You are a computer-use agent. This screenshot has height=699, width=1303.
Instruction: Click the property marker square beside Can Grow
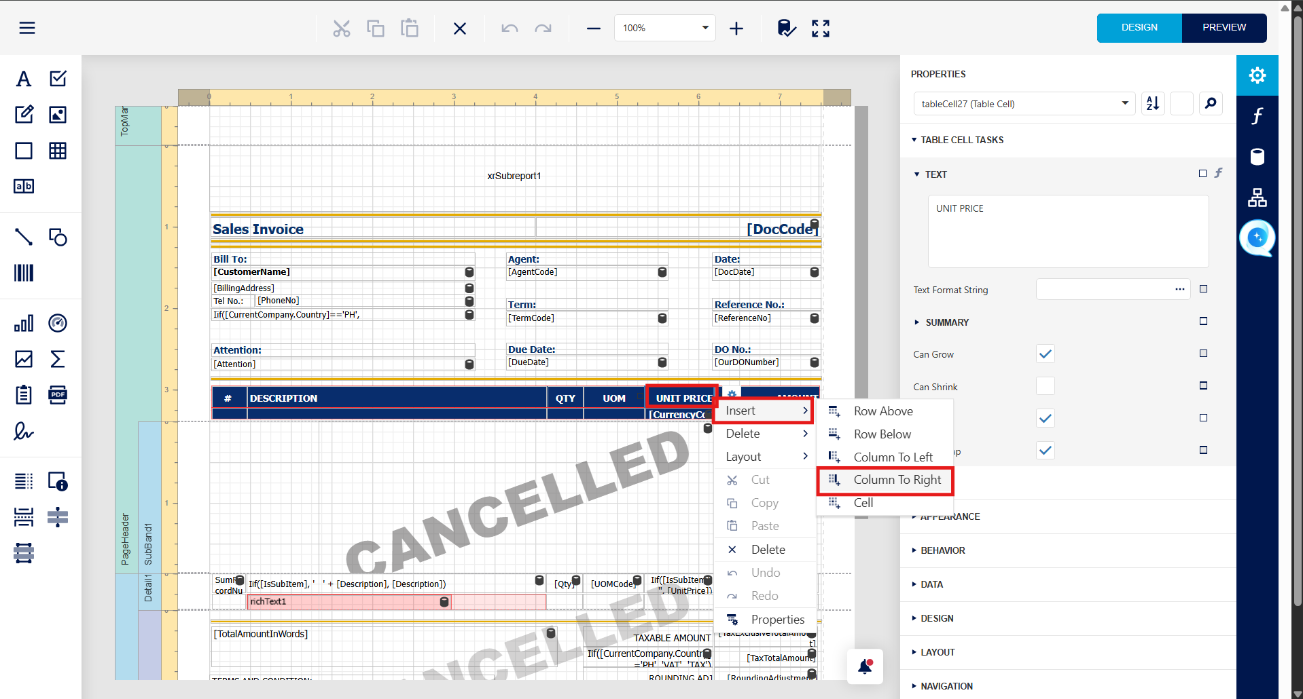pyautogui.click(x=1203, y=354)
